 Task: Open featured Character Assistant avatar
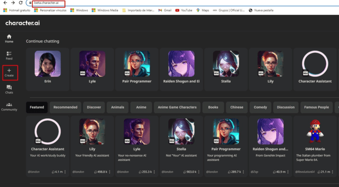click(47, 131)
